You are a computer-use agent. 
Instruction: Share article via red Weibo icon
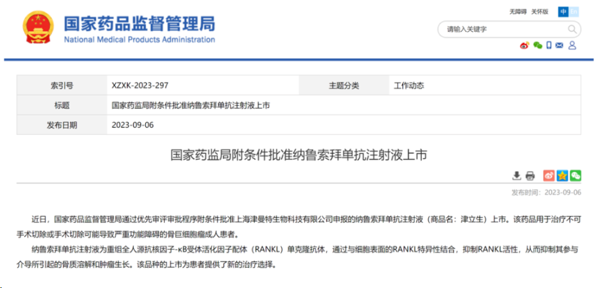pos(549,176)
